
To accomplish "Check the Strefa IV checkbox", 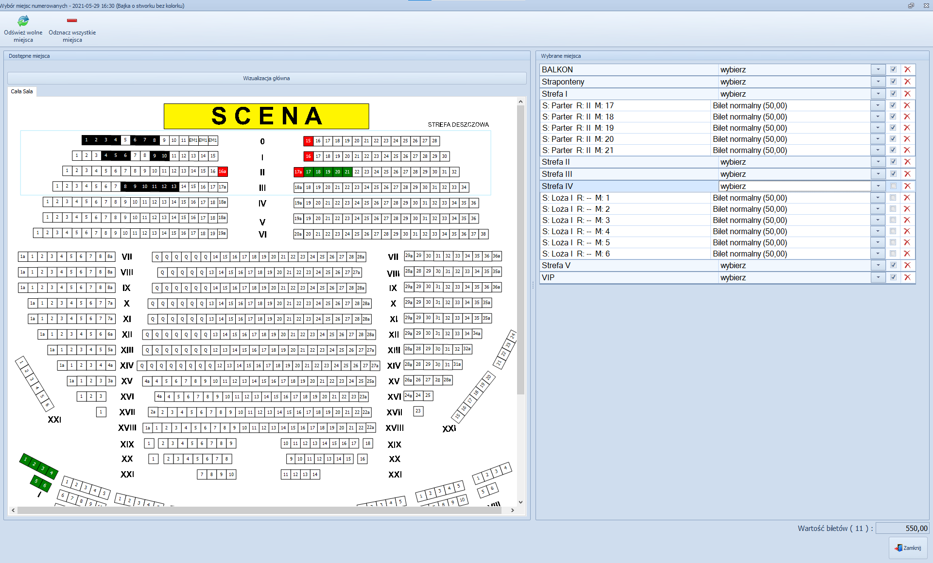I will (x=893, y=186).
